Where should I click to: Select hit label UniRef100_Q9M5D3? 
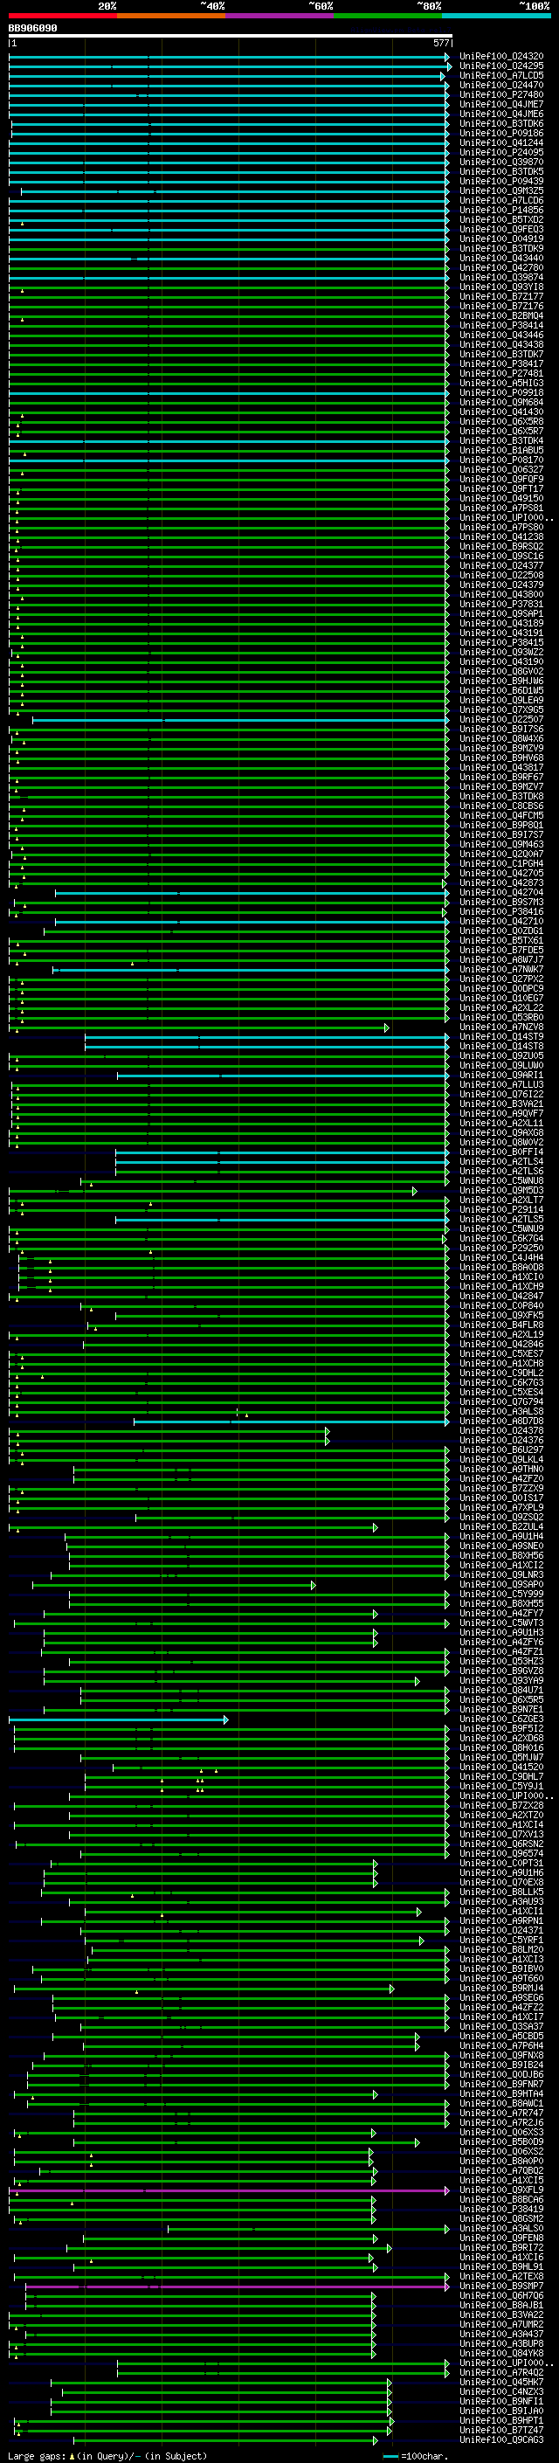(x=501, y=1190)
